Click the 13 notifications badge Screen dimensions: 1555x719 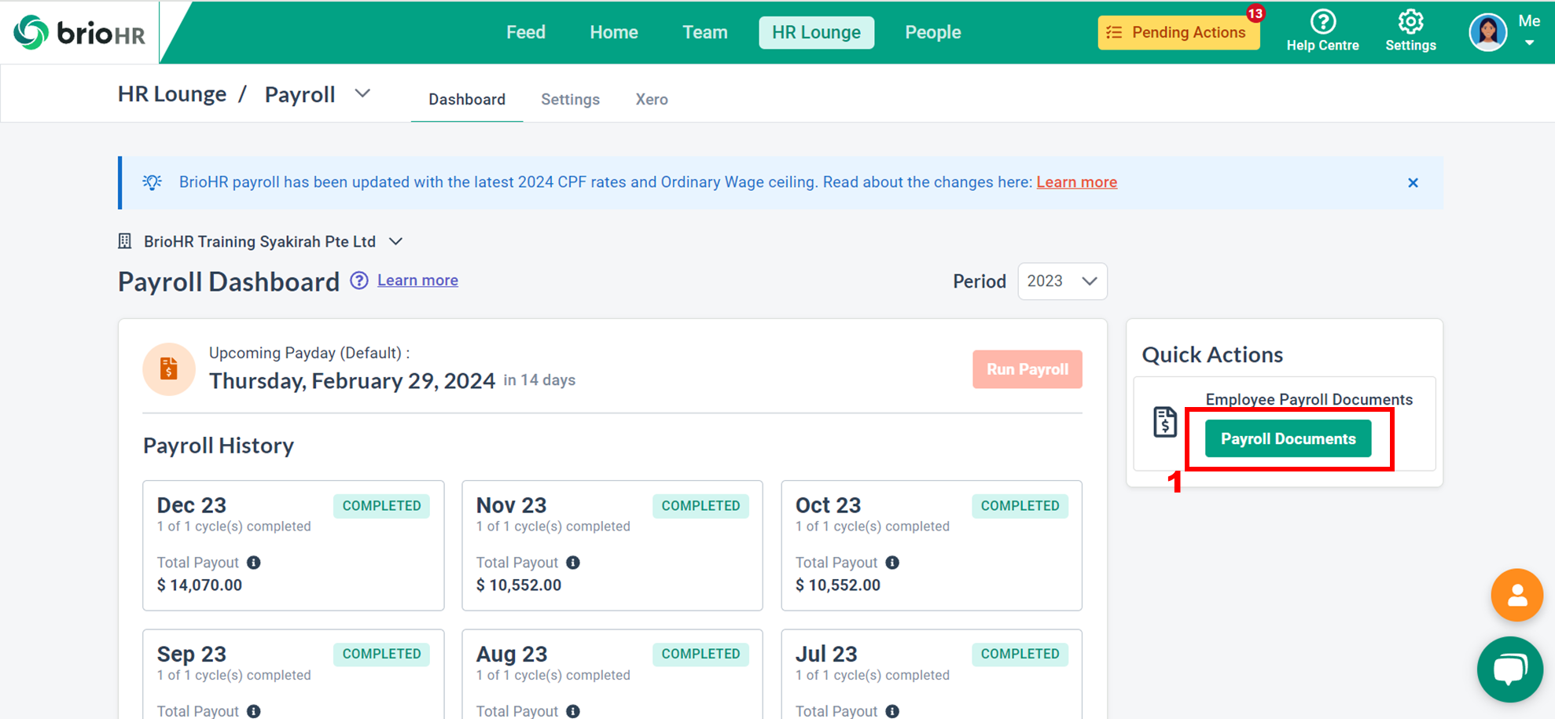pos(1255,13)
